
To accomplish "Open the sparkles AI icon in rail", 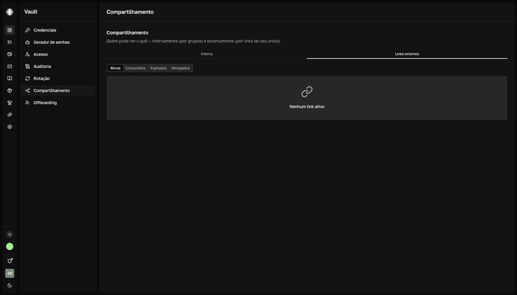I will (9, 114).
